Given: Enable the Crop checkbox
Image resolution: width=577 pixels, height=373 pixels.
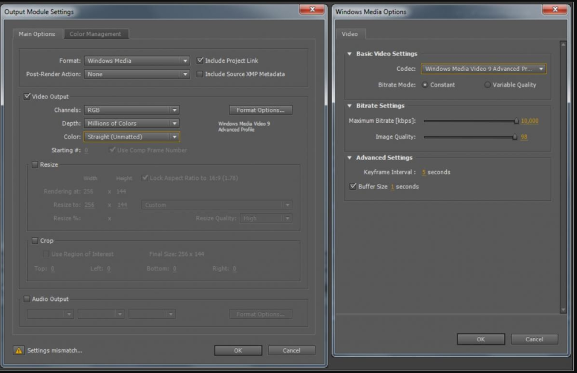Looking at the screenshot, I should tap(35, 240).
